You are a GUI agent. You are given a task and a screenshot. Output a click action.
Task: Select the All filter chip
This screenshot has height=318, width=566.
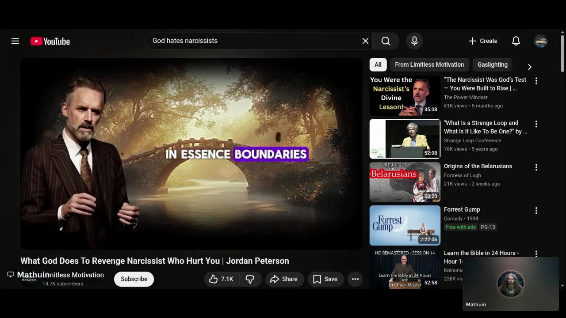(378, 64)
